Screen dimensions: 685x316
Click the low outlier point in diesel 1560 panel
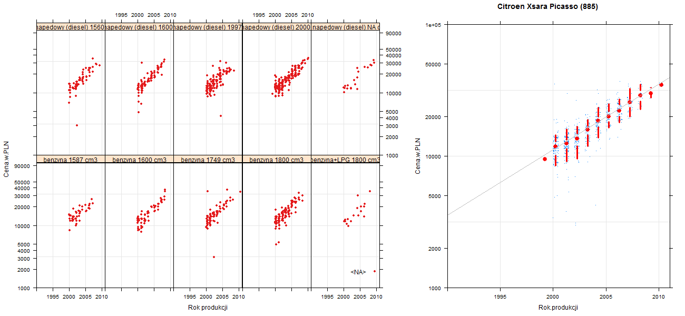click(77, 125)
